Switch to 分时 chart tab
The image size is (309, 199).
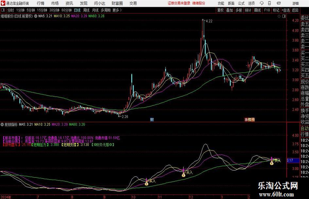click(x=11, y=10)
